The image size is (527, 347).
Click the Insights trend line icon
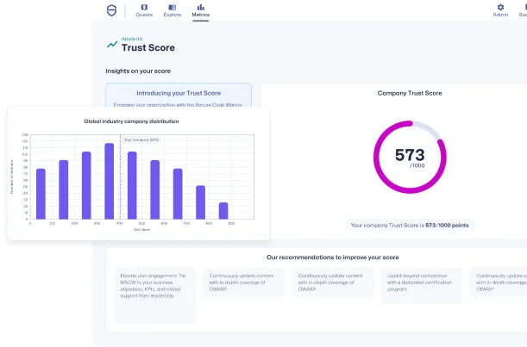112,44
